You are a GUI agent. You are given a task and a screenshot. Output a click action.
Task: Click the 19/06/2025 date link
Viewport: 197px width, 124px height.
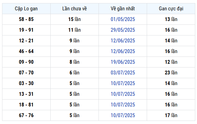123,62
